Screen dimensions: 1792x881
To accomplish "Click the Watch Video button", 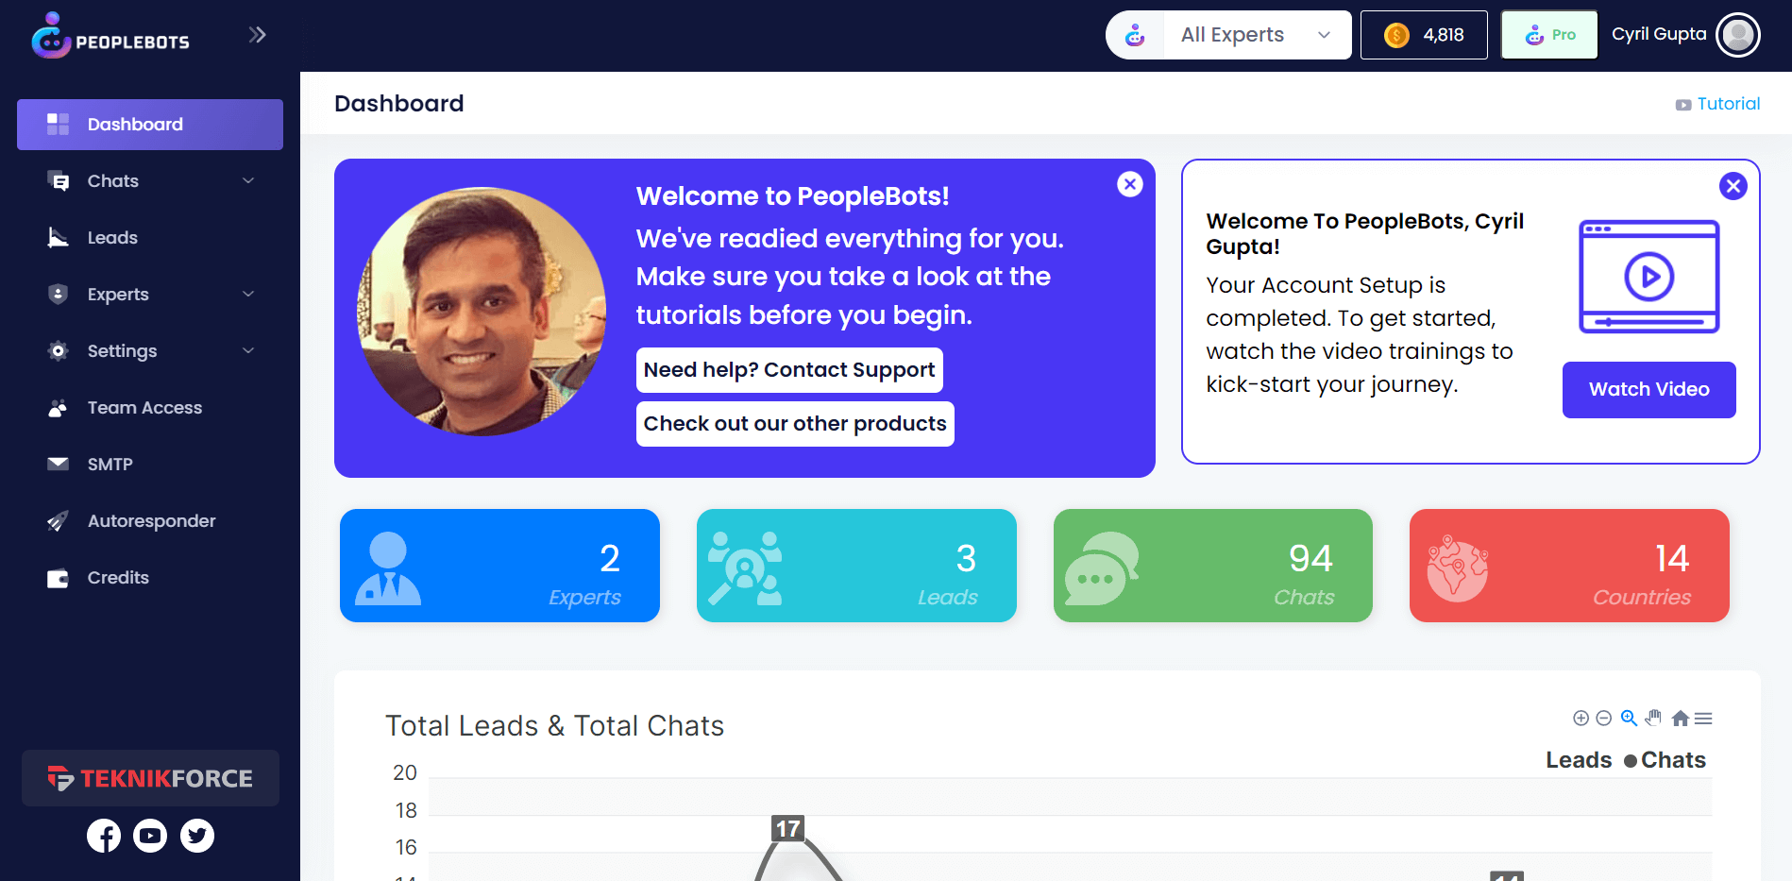I will 1648,389.
